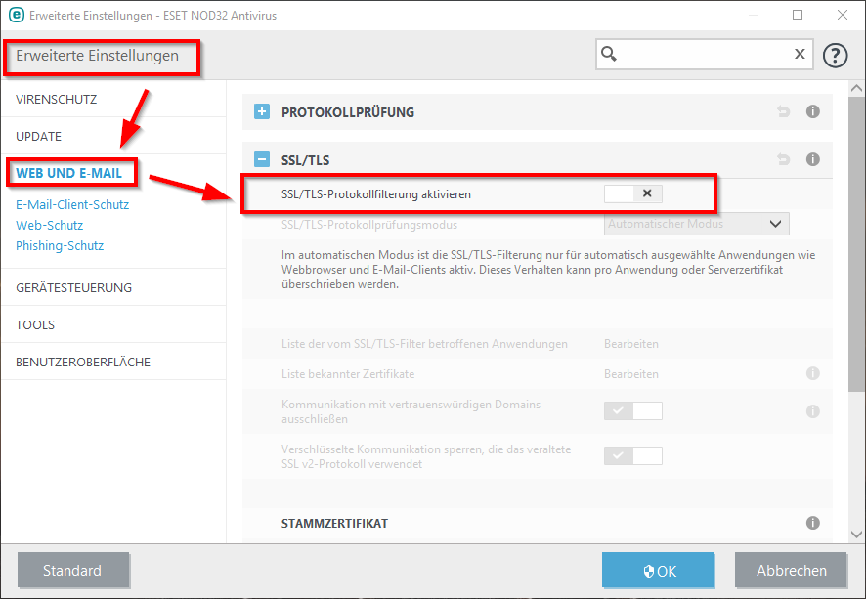Open info icon beside Stammzertifikat
This screenshot has width=866, height=599.
(812, 523)
